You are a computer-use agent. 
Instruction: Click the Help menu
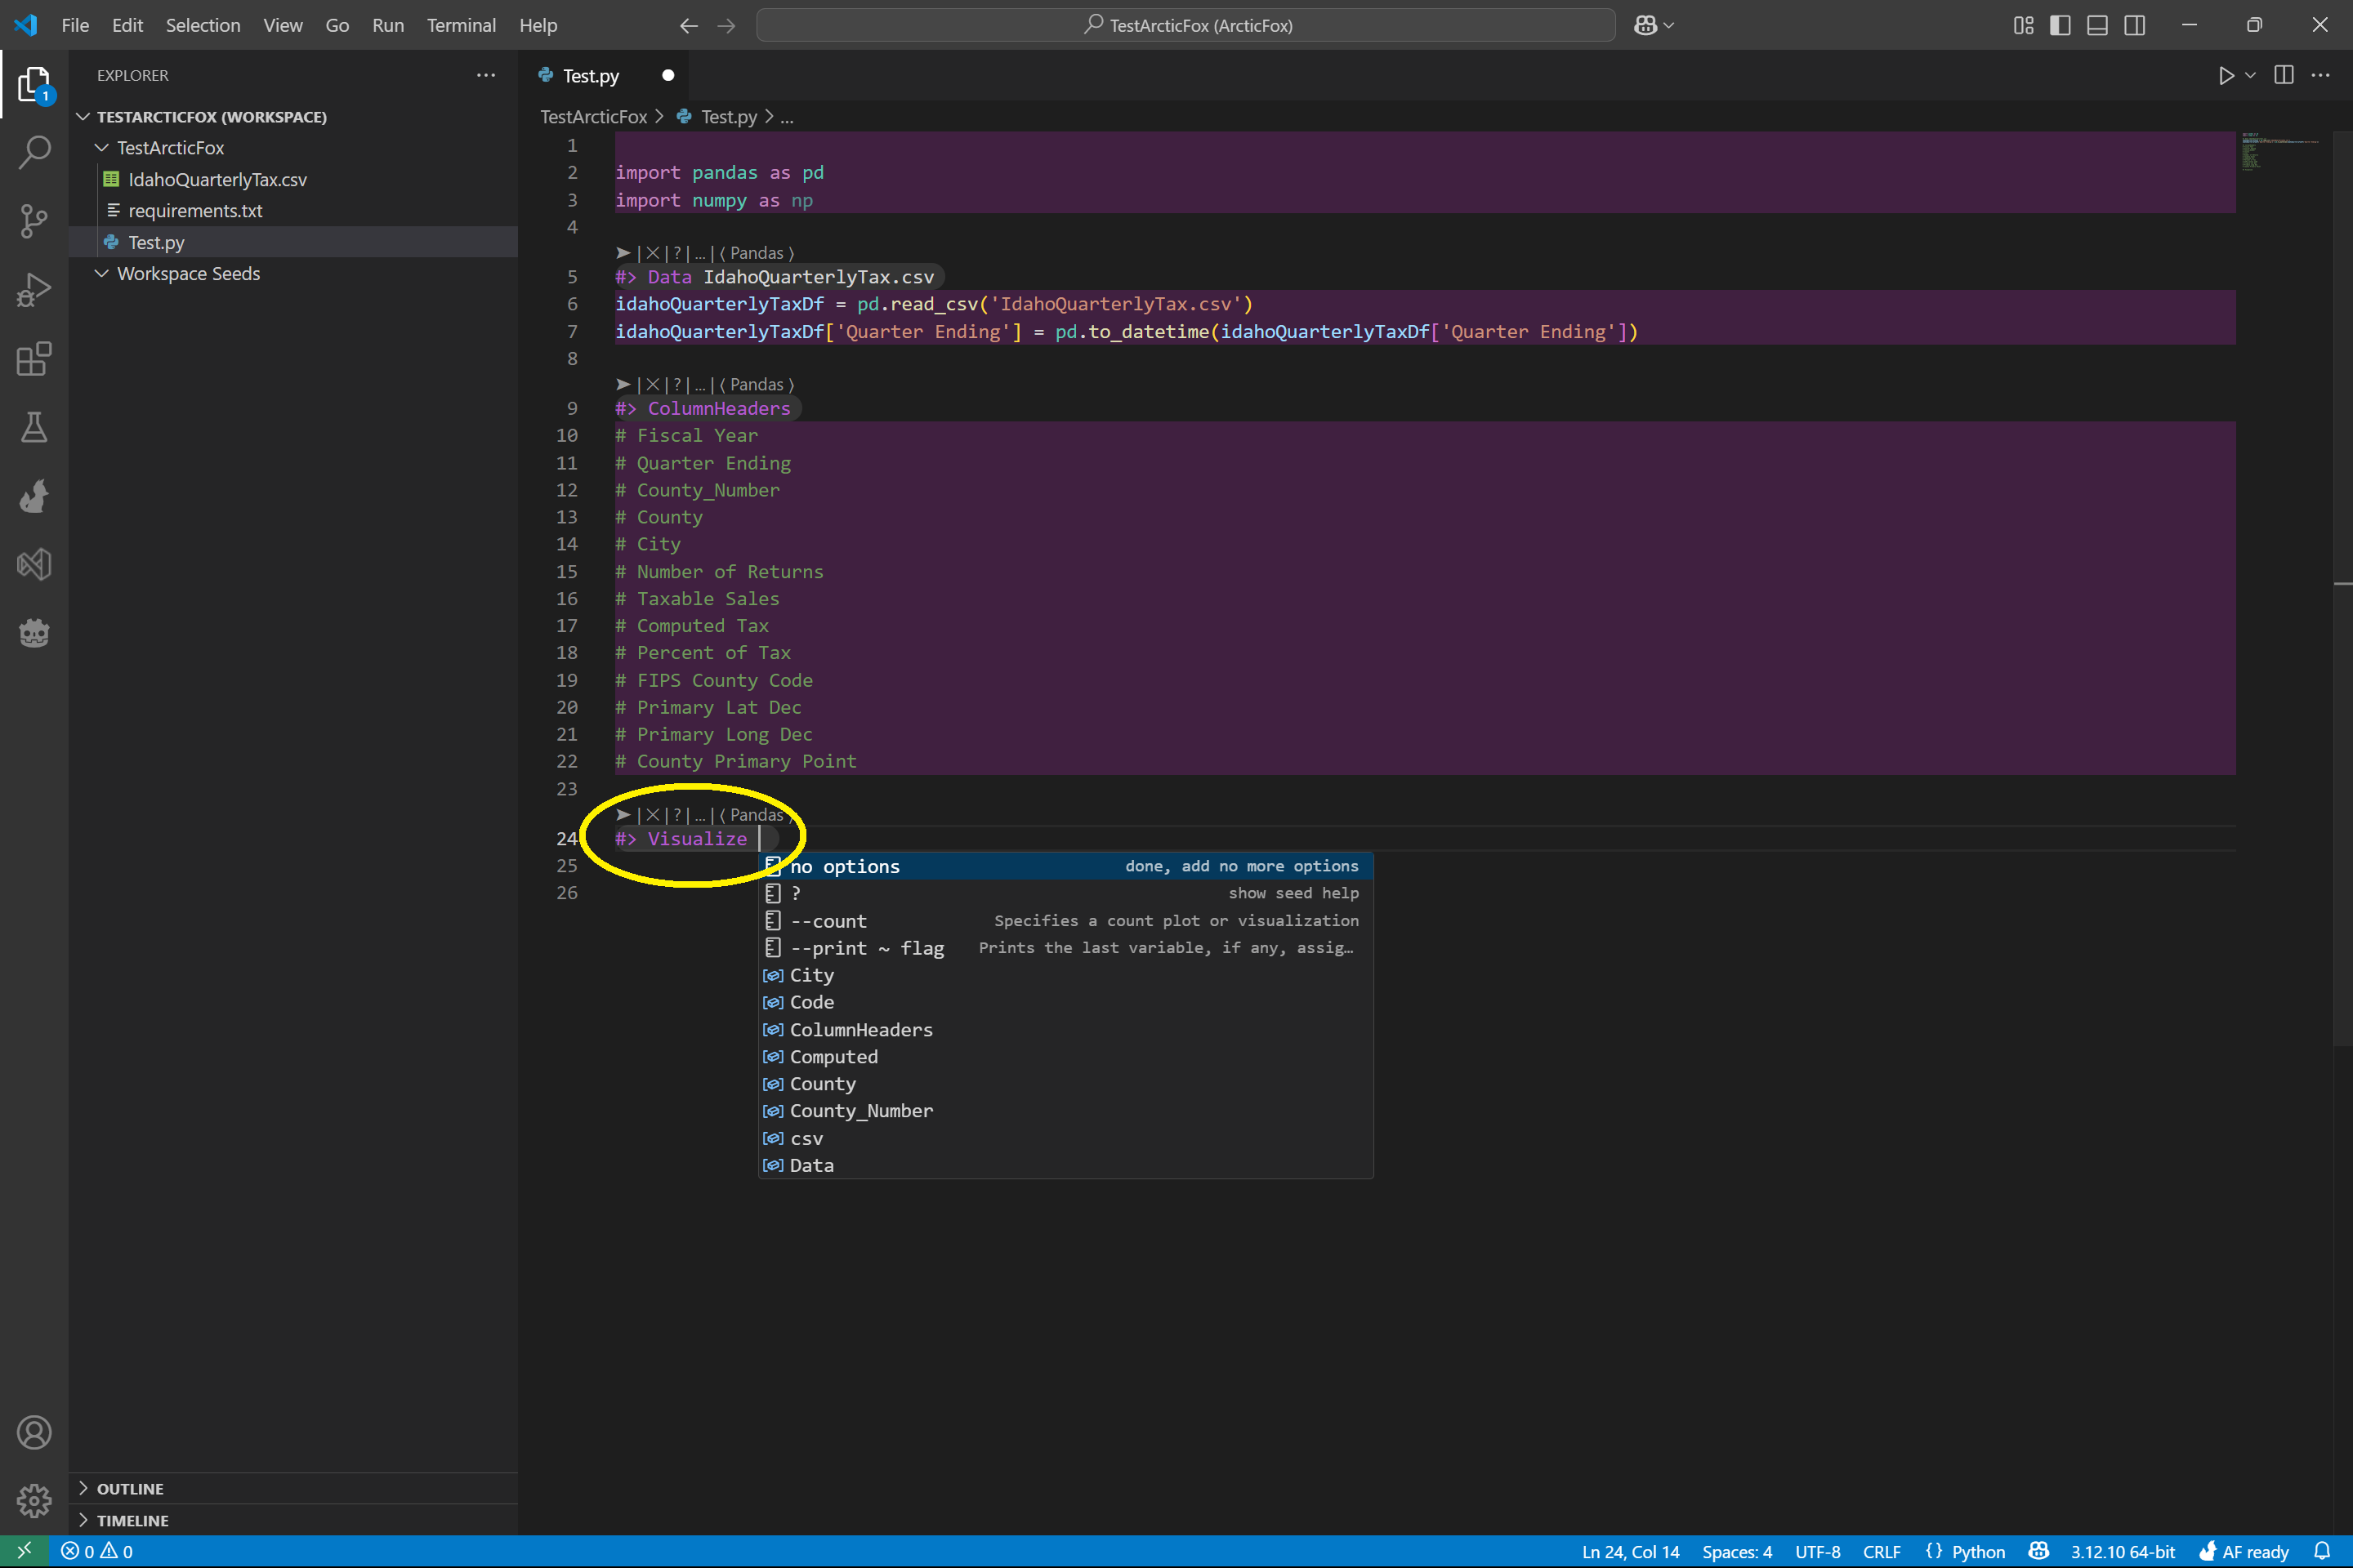pyautogui.click(x=538, y=25)
